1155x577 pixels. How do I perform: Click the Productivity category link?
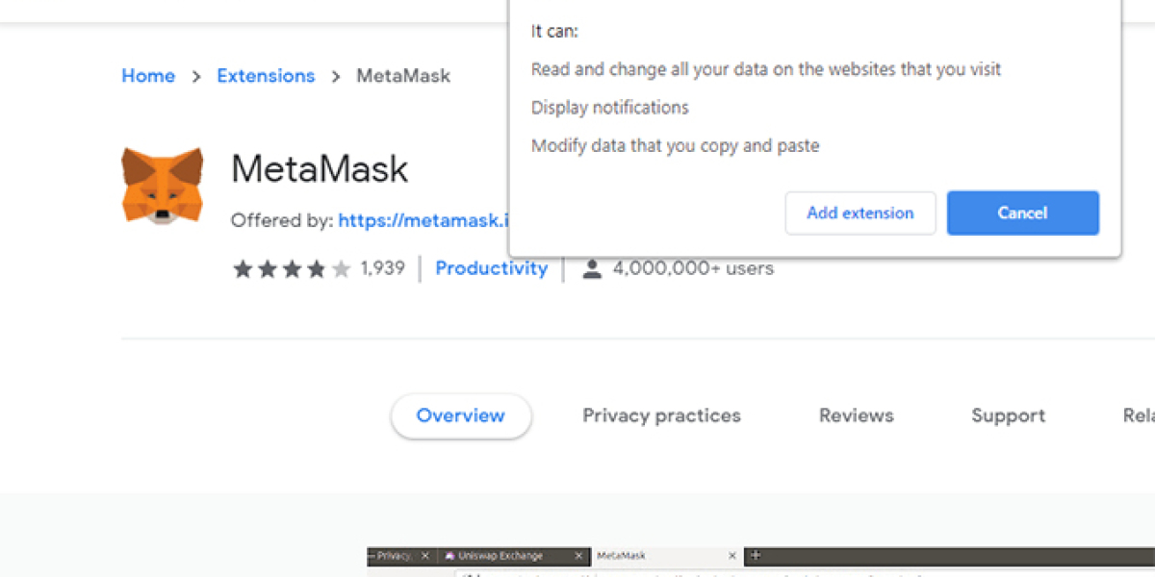point(492,268)
